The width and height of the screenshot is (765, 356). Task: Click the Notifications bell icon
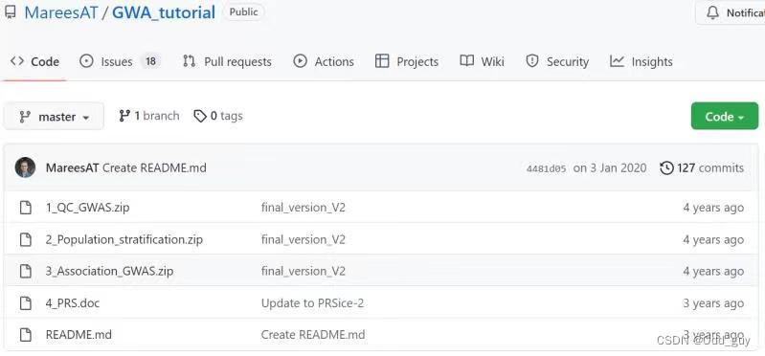pos(712,12)
